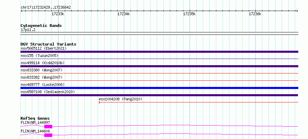The image size is (308, 139).
Task: Click the purple nsv499114 variant bar
Action: click(x=159, y=66)
